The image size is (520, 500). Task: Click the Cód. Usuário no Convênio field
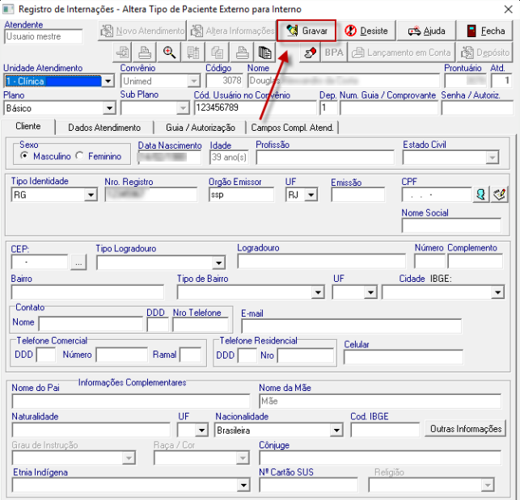coord(255,108)
